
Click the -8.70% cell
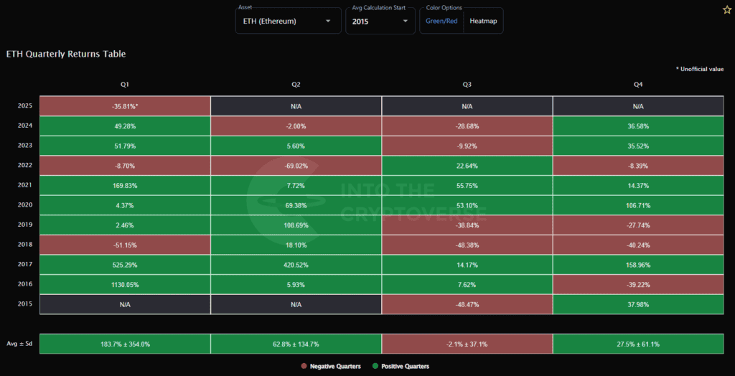click(125, 166)
